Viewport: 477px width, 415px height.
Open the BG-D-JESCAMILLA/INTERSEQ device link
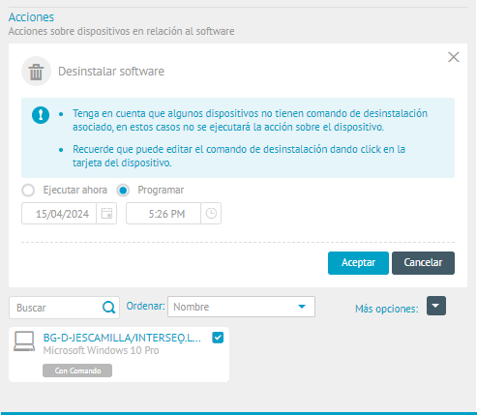coord(122,338)
